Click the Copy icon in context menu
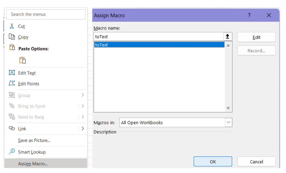The image size is (286, 173). point(12,37)
